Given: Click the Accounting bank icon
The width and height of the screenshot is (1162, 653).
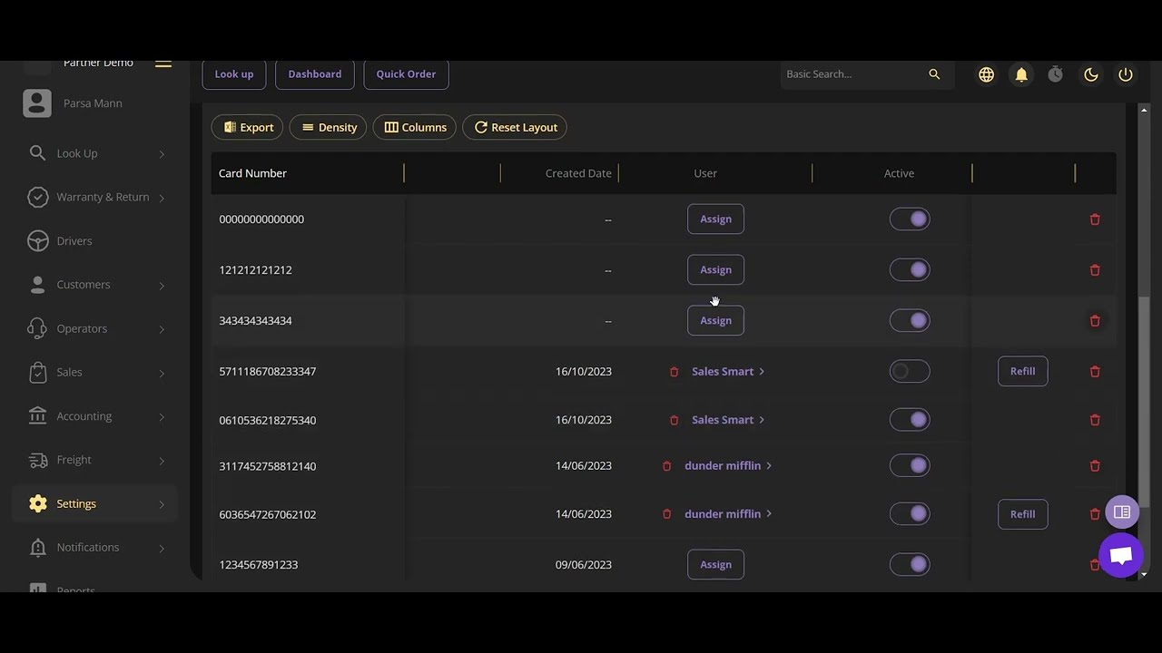Looking at the screenshot, I should coord(37,416).
